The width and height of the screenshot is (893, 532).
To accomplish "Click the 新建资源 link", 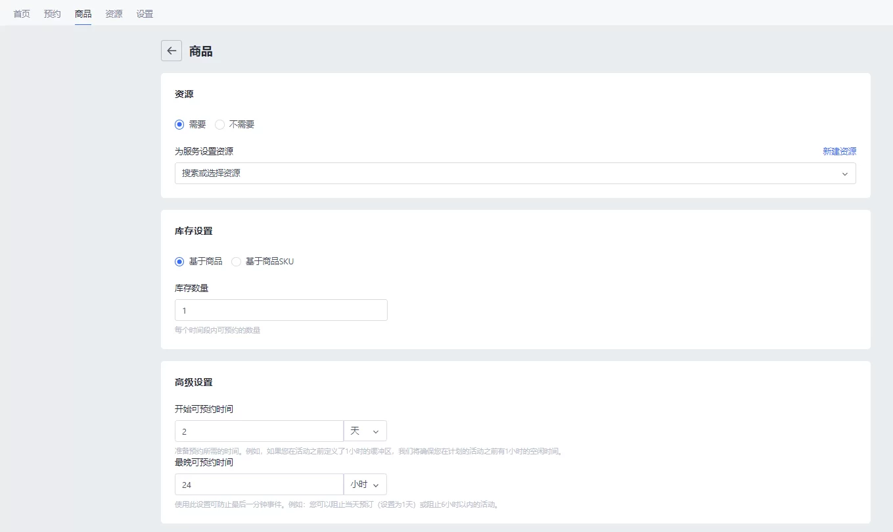I will click(839, 151).
